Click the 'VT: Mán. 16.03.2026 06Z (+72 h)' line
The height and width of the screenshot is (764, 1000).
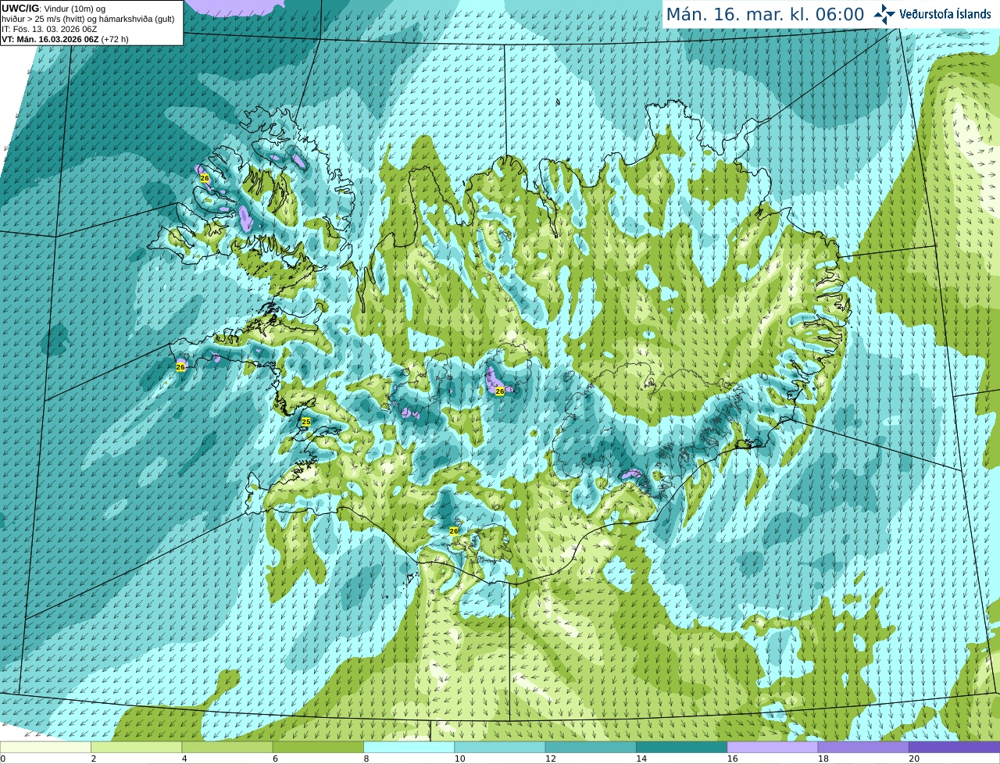[65, 39]
